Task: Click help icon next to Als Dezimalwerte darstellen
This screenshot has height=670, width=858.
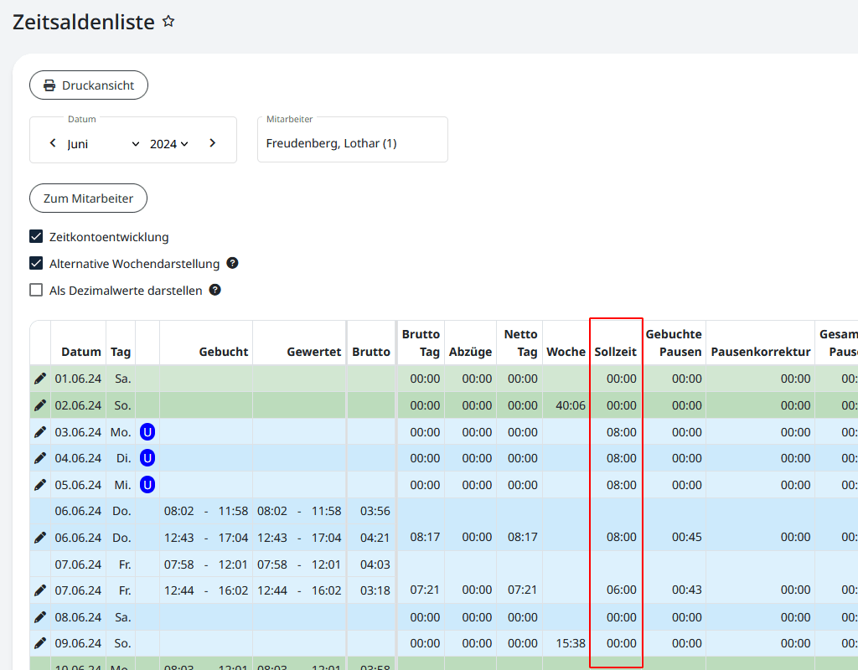Action: point(215,290)
